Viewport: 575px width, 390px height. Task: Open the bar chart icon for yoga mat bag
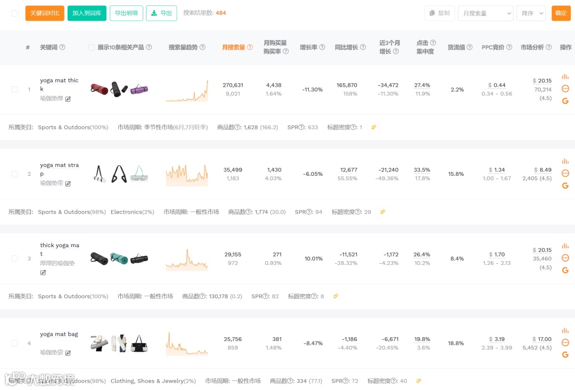(565, 330)
